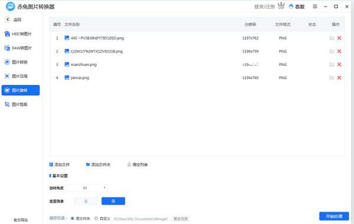354x224 pixels.
Task: Select 图片旋转 in the sidebar
Action: pos(21,90)
